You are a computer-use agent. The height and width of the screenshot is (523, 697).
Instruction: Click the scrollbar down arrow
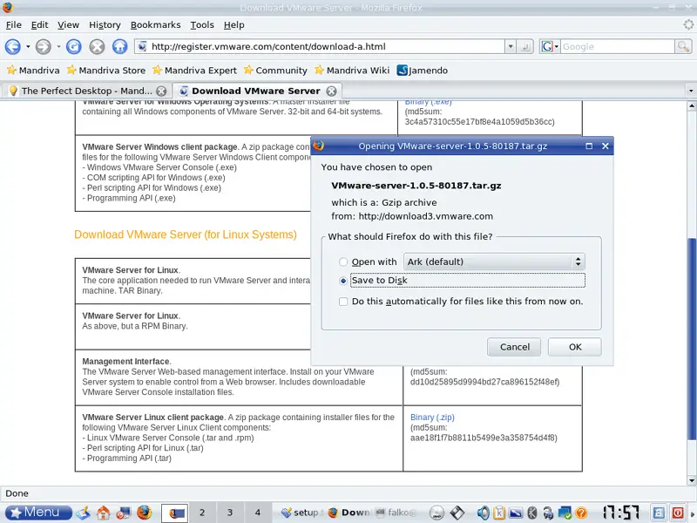[x=691, y=481]
